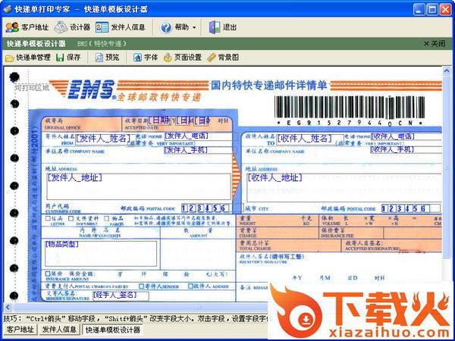Click the vertical scrollbar thumb
Viewport: 455px width, 341px height.
pos(447,167)
